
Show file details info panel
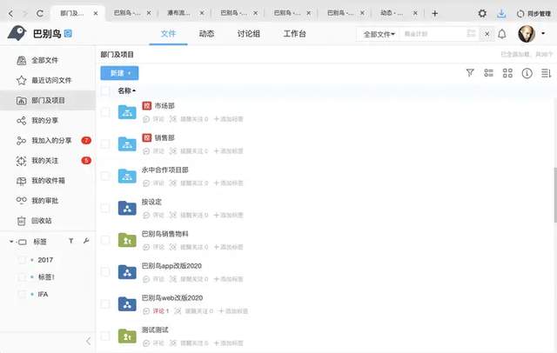526,73
